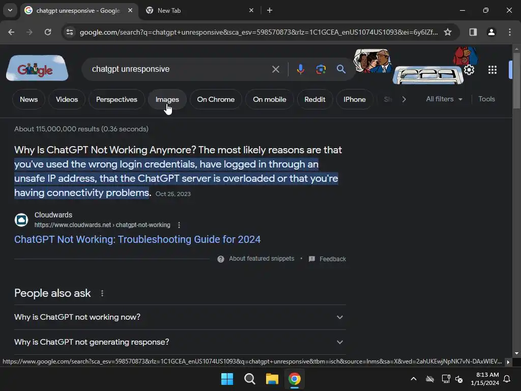Screen dimensions: 521x391
Task: Filter results by Perspectives
Action: (x=117, y=99)
